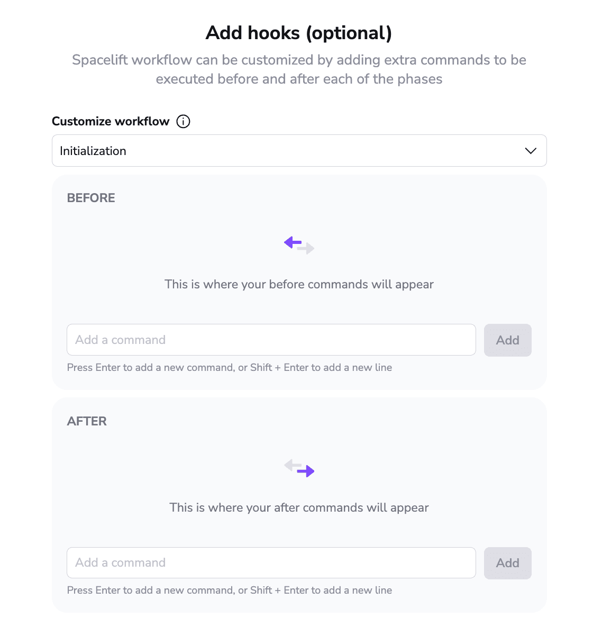Open the Initialization phase selector
Image resolution: width=602 pixels, height=636 pixels.
(299, 151)
